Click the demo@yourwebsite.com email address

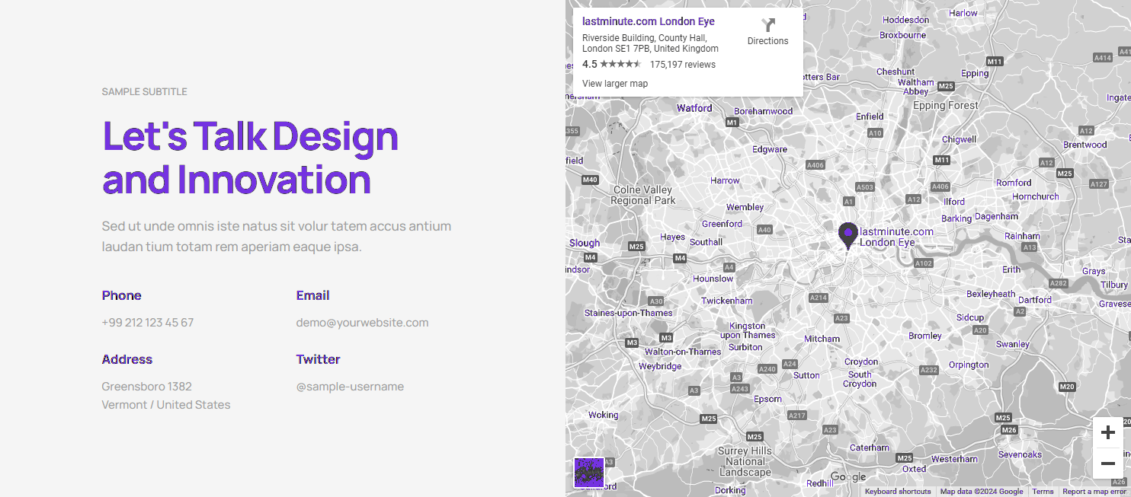pos(362,323)
